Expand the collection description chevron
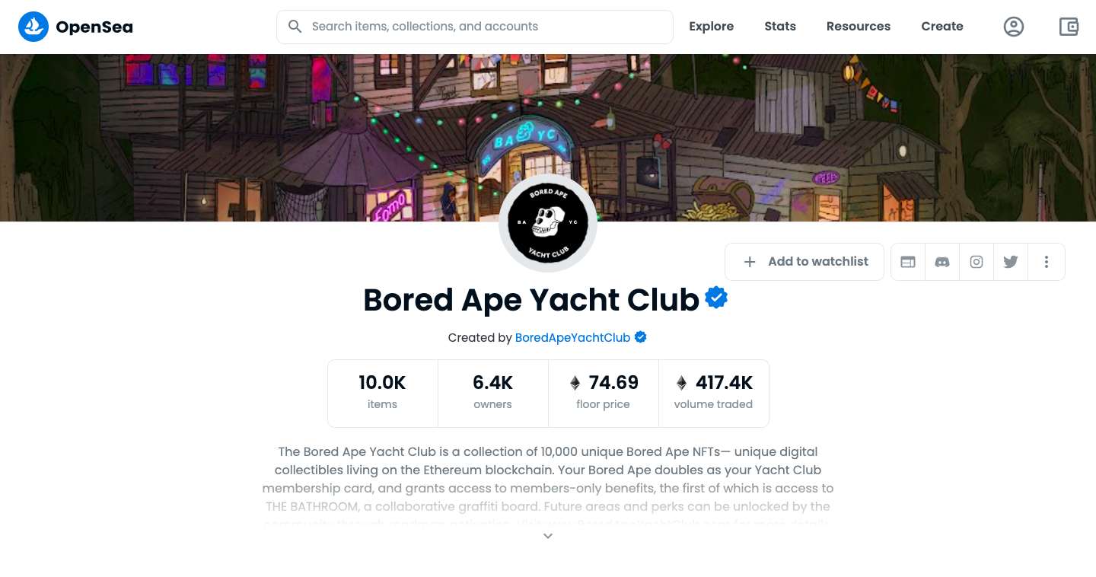 (548, 536)
